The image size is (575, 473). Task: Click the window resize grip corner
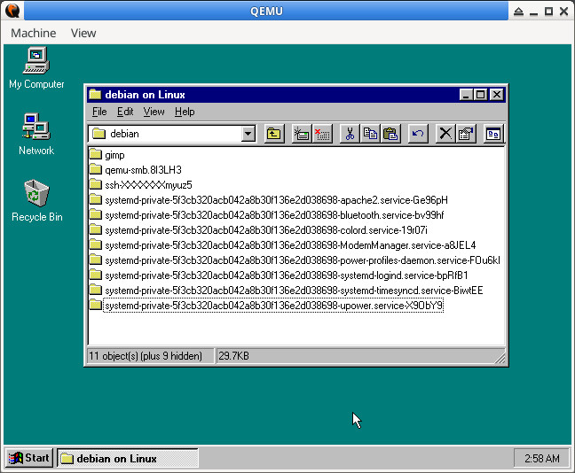(500, 358)
